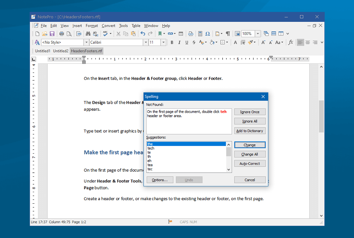Save the document with the floppy icon
Image resolution: width=354 pixels, height=238 pixels.
(52, 34)
